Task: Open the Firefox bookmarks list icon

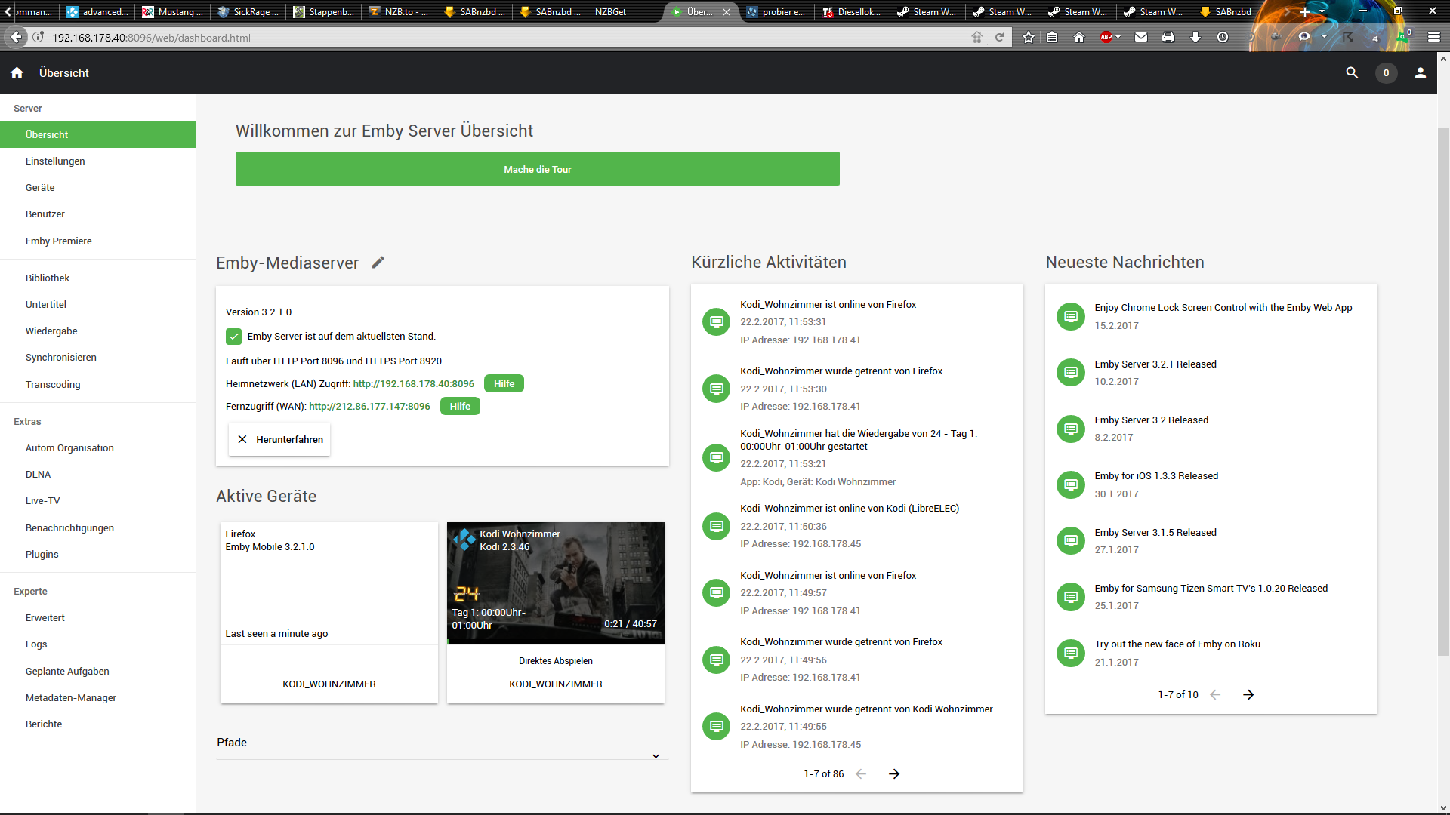Action: [x=1052, y=37]
